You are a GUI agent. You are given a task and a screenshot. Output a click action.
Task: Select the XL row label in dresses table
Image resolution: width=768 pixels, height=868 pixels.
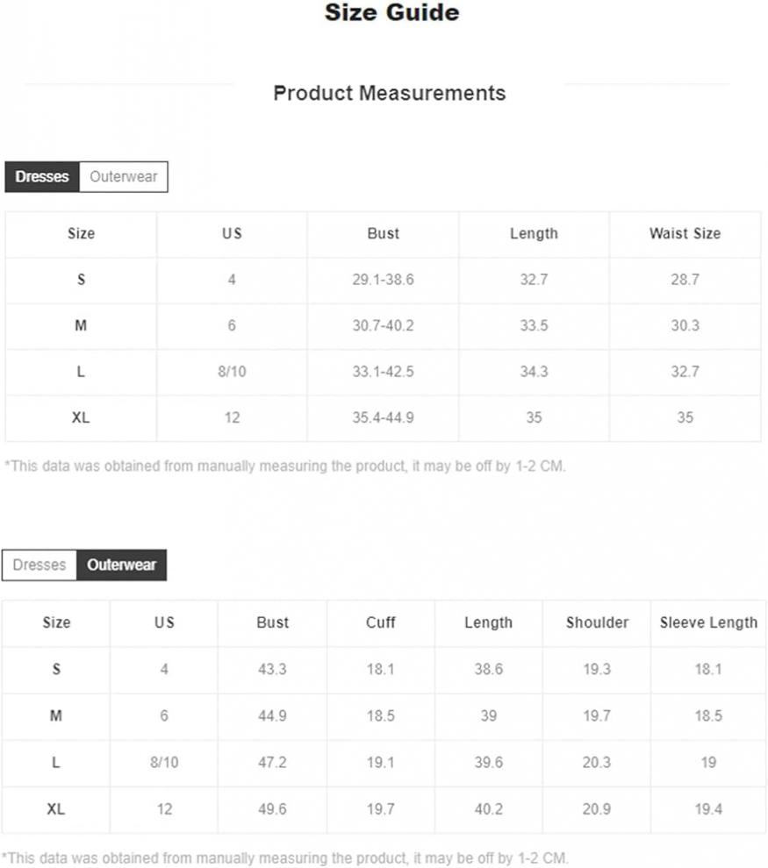tap(81, 417)
